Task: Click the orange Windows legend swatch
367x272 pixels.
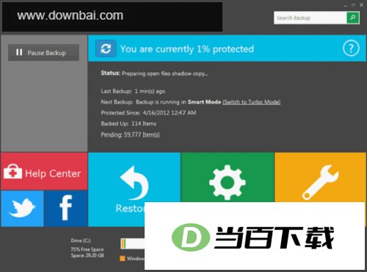Action: pyautogui.click(x=123, y=259)
